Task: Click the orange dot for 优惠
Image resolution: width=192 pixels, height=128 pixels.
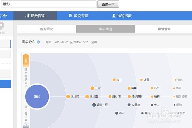Action: pos(174,88)
